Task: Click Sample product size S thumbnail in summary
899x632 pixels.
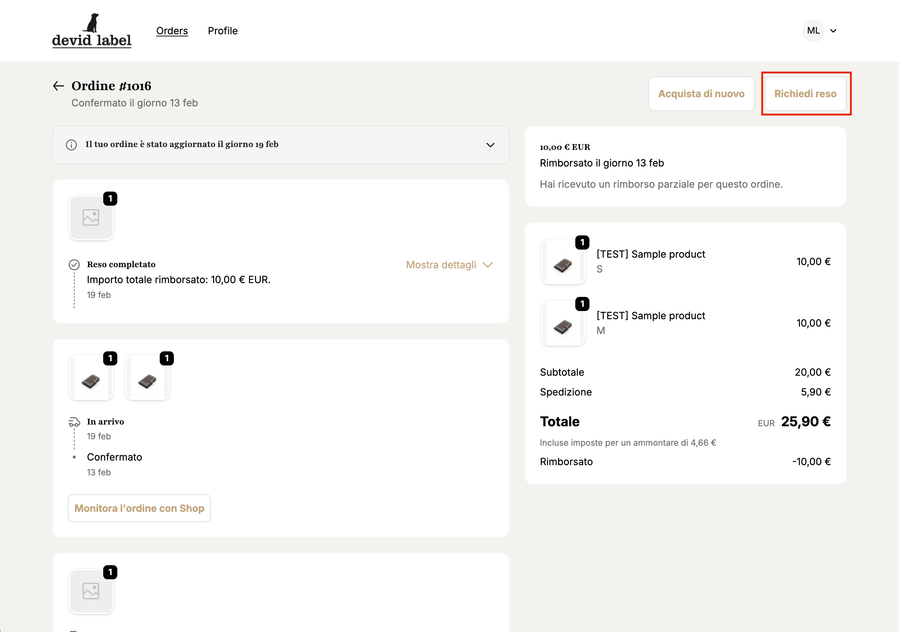Action: [x=563, y=262]
